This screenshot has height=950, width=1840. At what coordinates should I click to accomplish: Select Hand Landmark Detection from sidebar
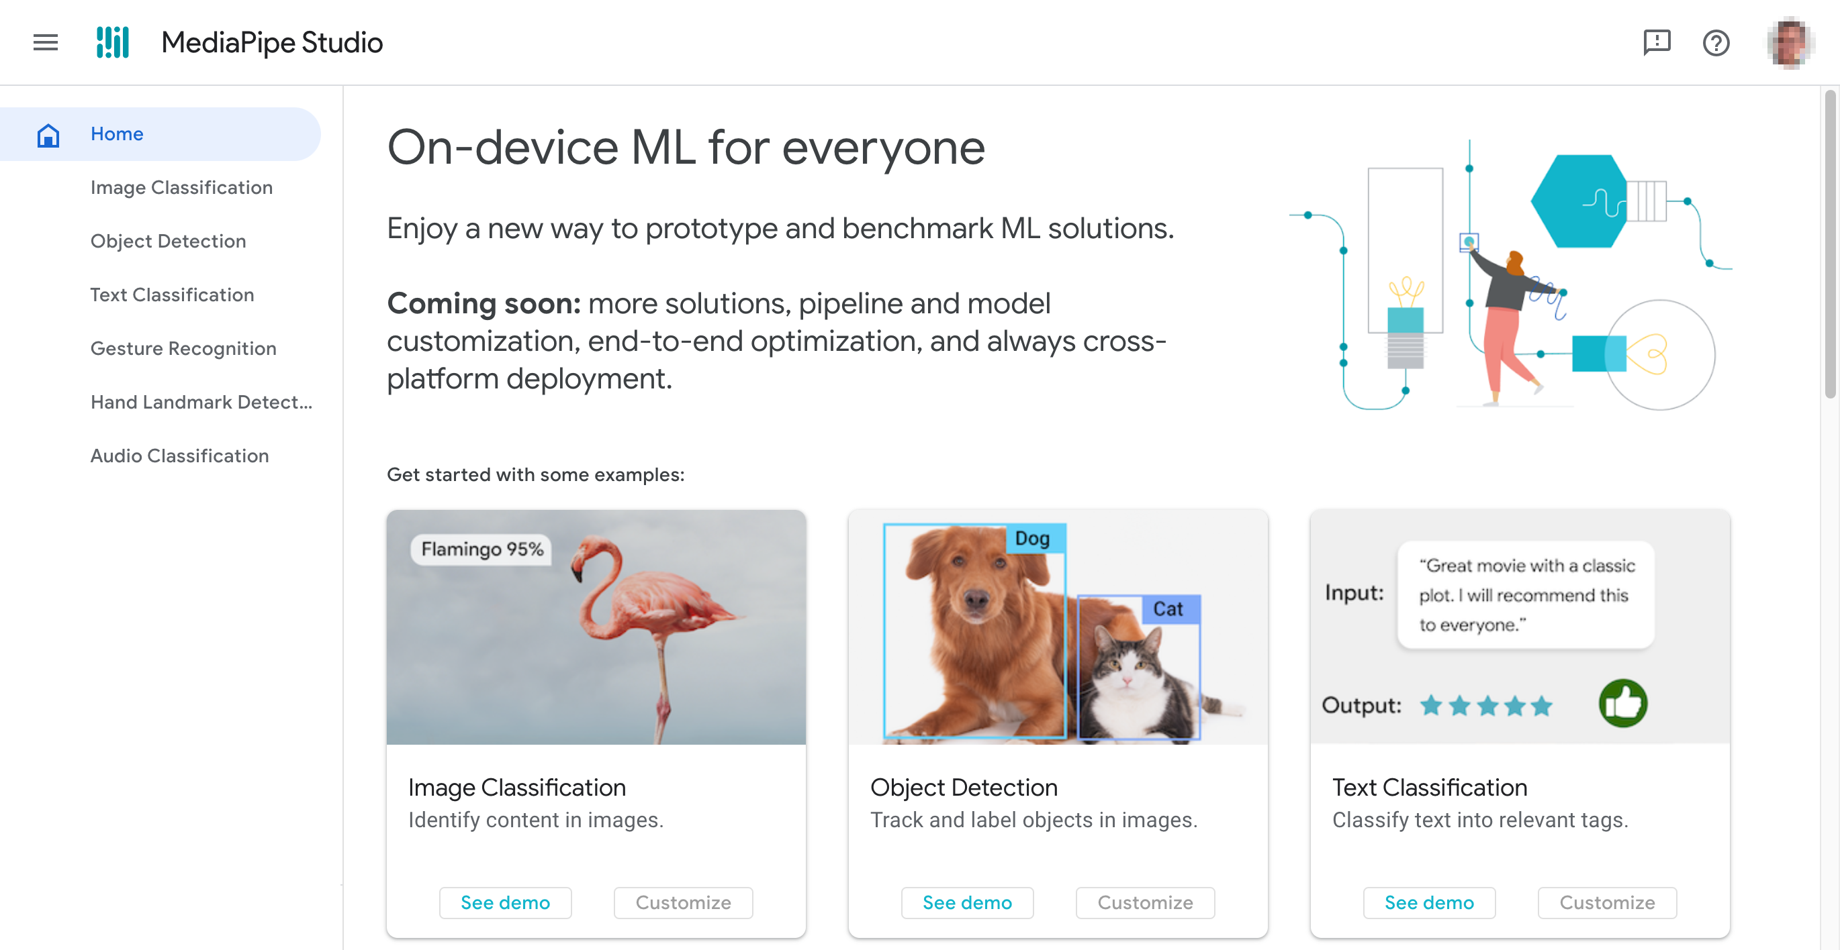(200, 401)
